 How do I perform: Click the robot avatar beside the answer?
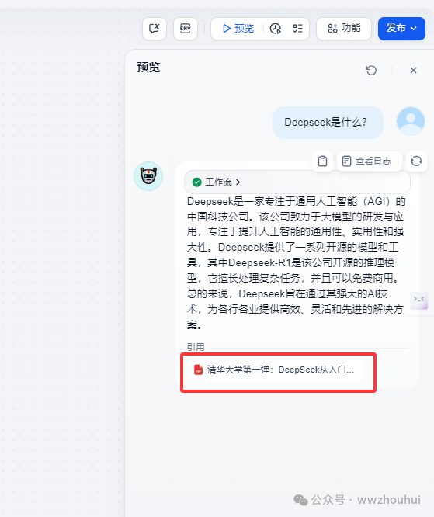148,176
